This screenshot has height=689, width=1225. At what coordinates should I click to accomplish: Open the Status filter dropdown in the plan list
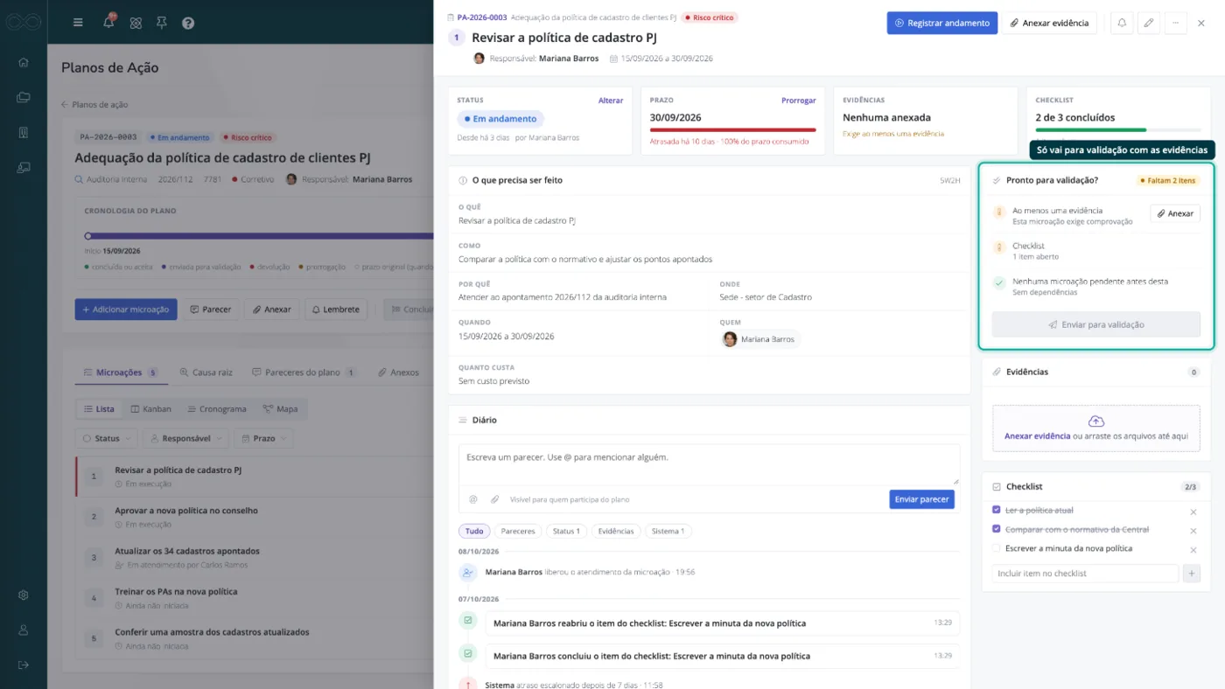click(107, 438)
